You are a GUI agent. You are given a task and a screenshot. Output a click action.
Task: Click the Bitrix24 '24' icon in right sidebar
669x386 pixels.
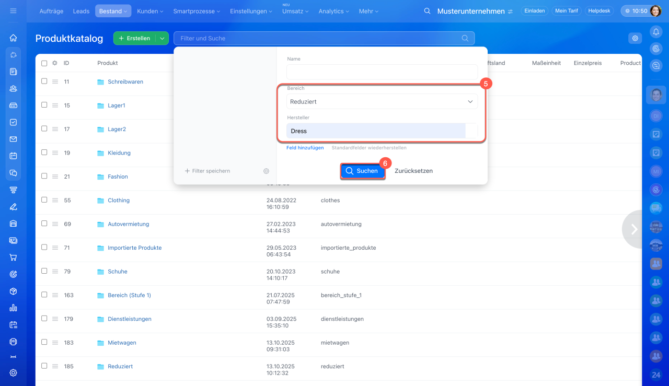[656, 375]
